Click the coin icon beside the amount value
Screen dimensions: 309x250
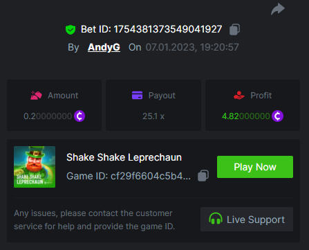(79, 116)
